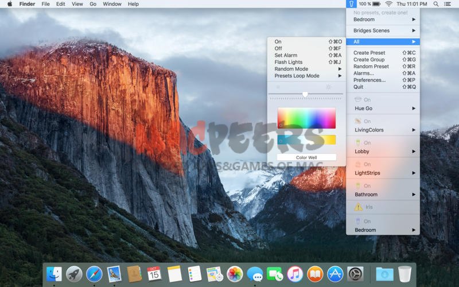Turn all lights Off in submenu
Screen dimensions: 459x287
click(x=278, y=49)
